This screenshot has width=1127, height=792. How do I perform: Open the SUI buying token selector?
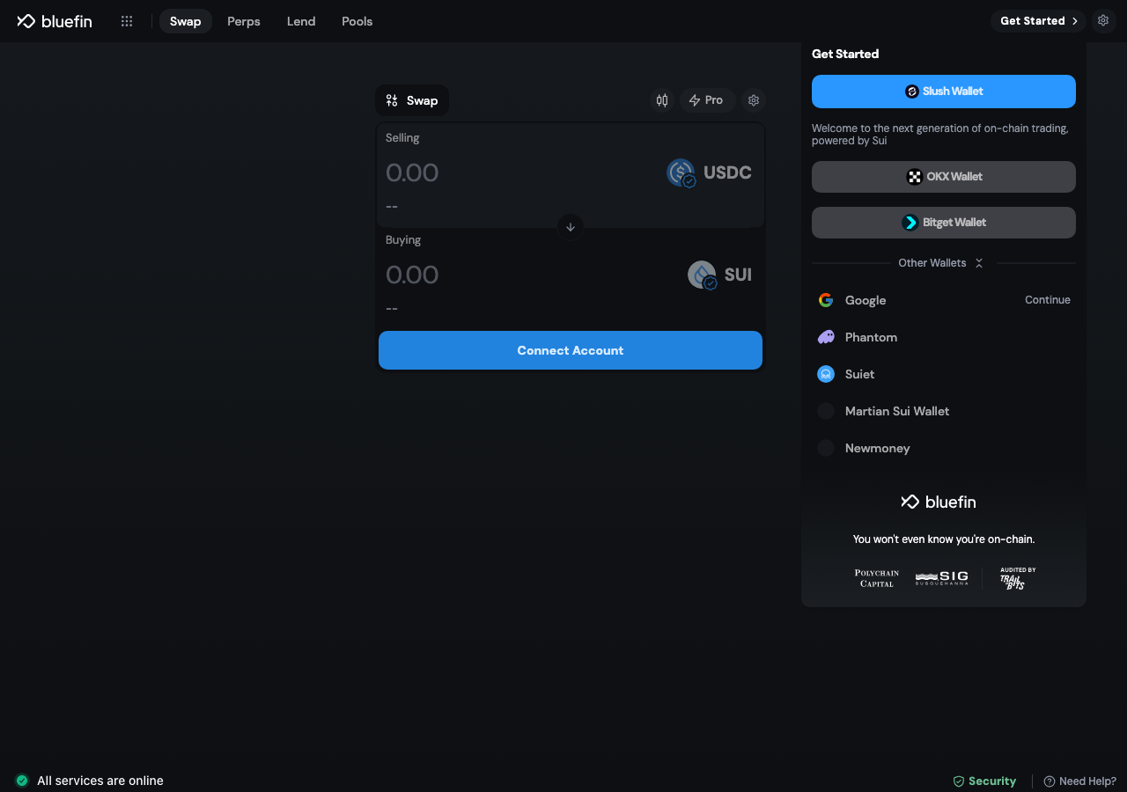(720, 275)
